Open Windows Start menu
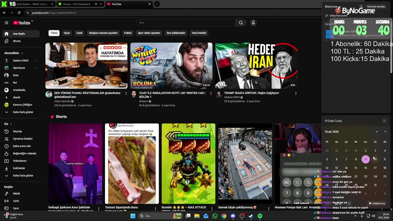 point(133,216)
